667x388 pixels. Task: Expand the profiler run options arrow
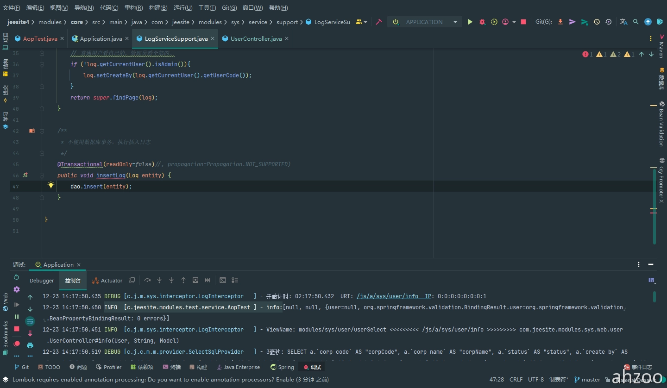tap(514, 22)
